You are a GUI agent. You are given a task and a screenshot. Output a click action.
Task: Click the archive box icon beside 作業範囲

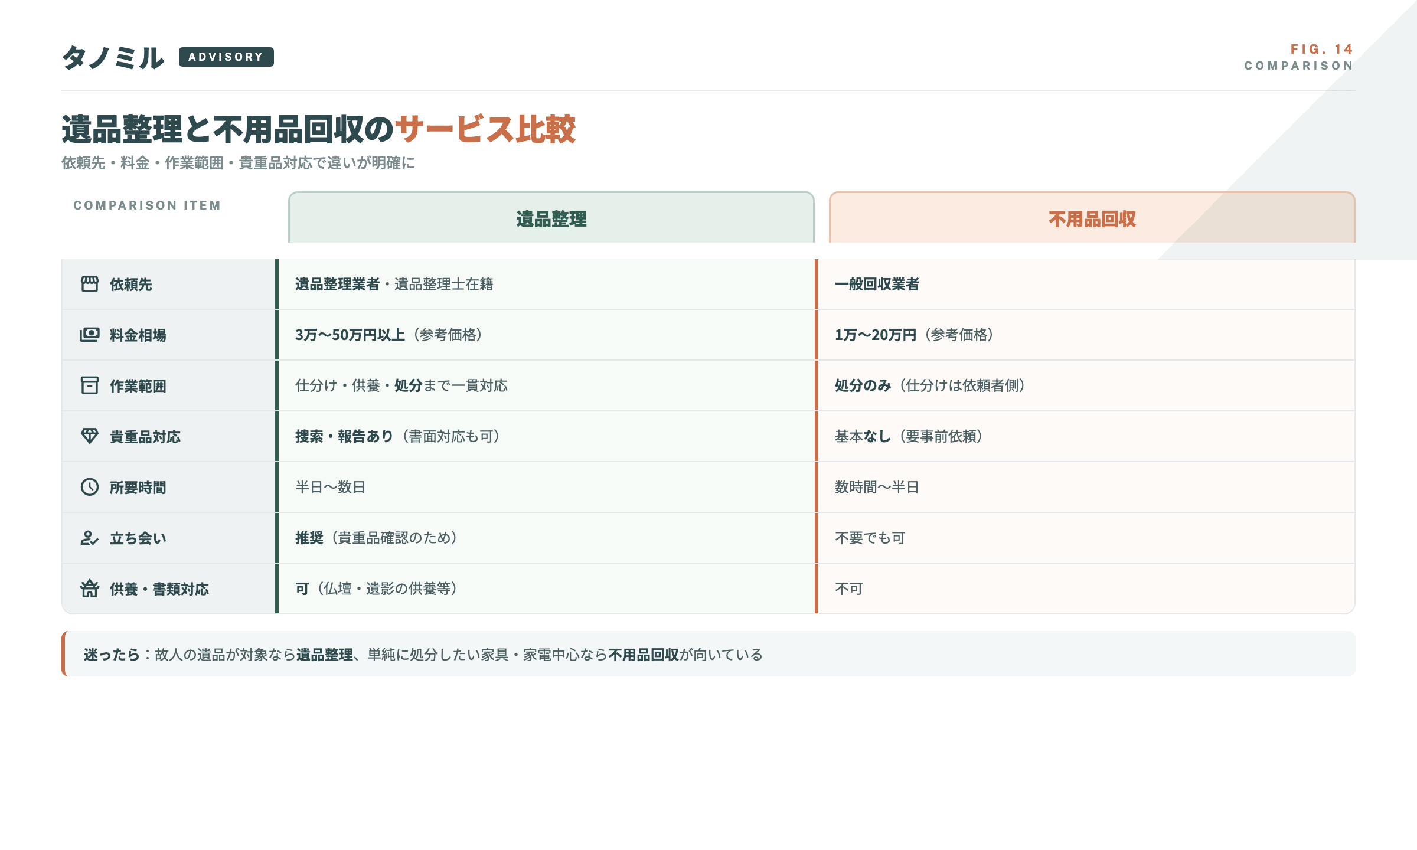90,385
